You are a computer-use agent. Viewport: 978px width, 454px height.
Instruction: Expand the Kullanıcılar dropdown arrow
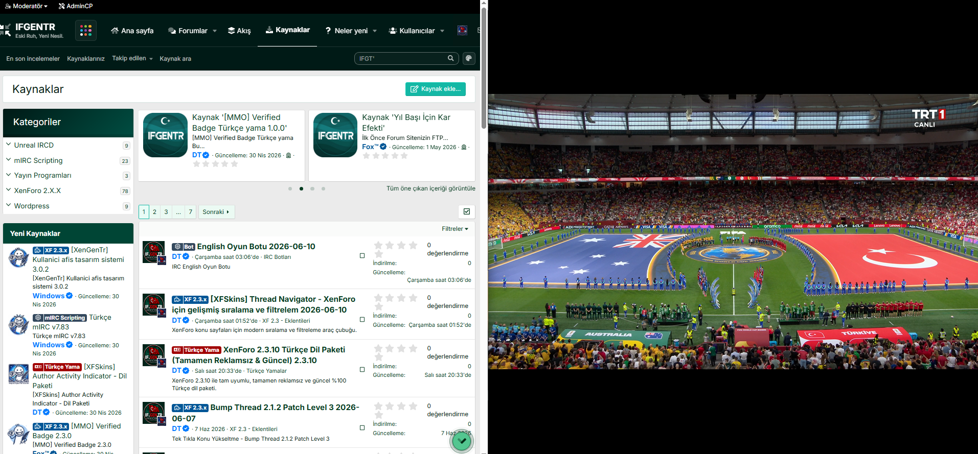tap(442, 31)
